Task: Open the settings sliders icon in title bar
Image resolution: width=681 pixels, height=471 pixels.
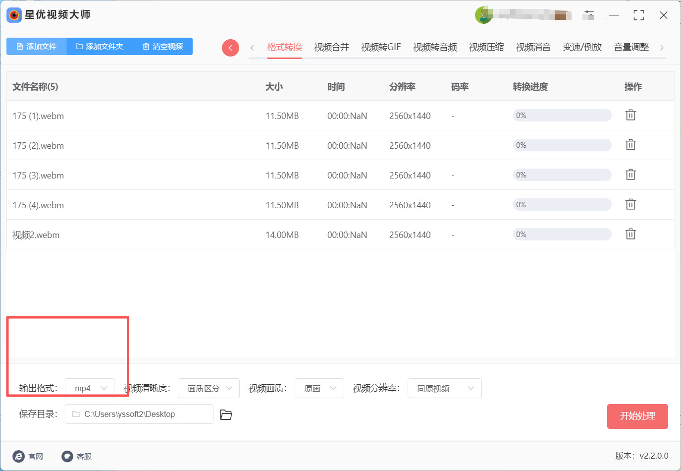Action: (588, 15)
